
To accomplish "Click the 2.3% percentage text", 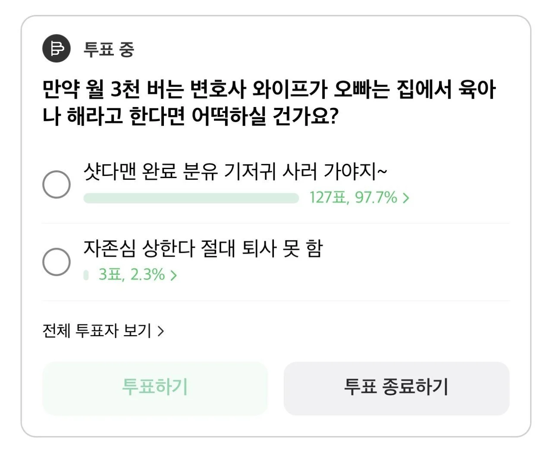I will coord(147,275).
